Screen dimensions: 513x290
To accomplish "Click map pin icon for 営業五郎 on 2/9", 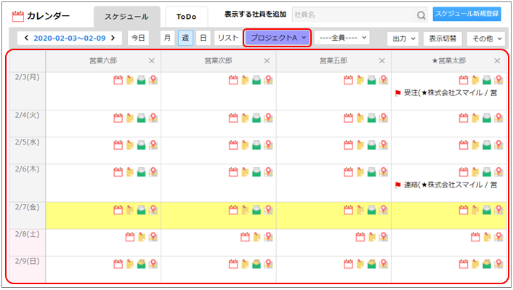I will 384,264.
